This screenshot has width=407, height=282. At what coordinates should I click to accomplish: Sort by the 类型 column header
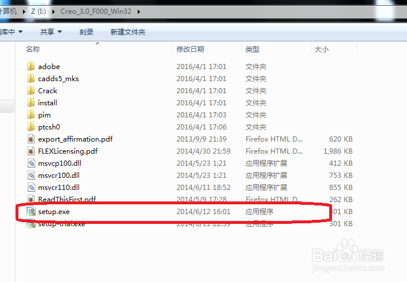click(x=253, y=49)
